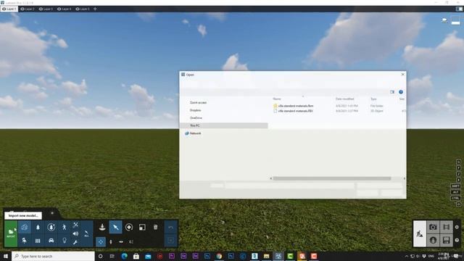Switch to Build mode icon
The image size is (464, 261).
[x=420, y=233]
